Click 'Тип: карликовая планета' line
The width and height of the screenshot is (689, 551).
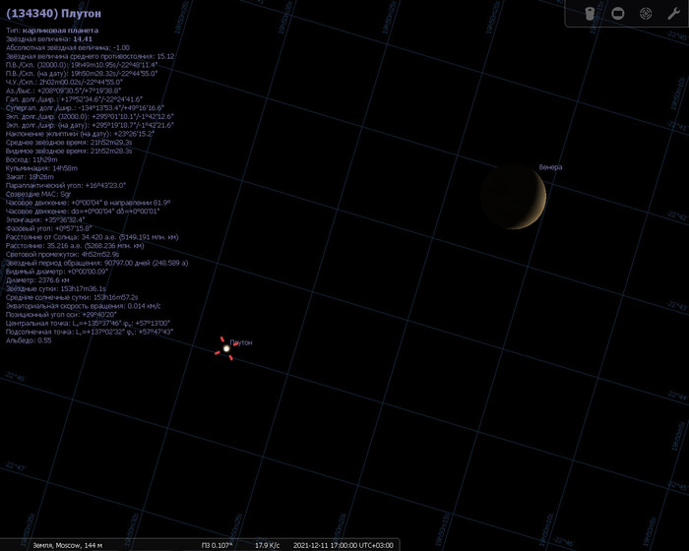[52, 31]
